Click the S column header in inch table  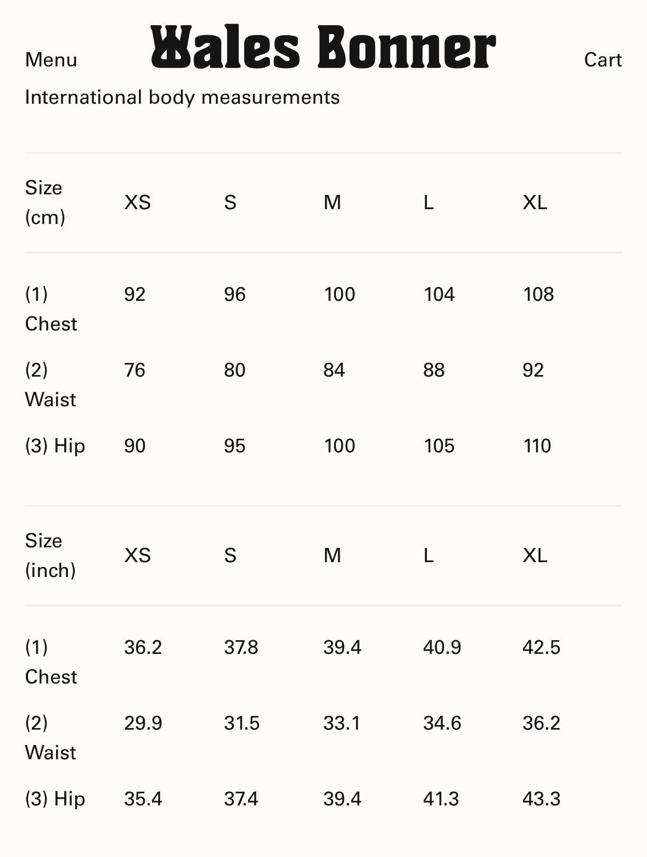[230, 556]
